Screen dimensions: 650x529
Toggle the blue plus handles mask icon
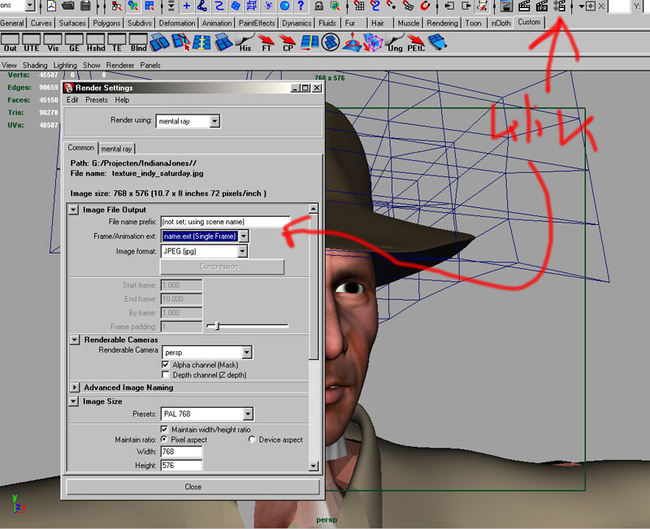click(187, 6)
